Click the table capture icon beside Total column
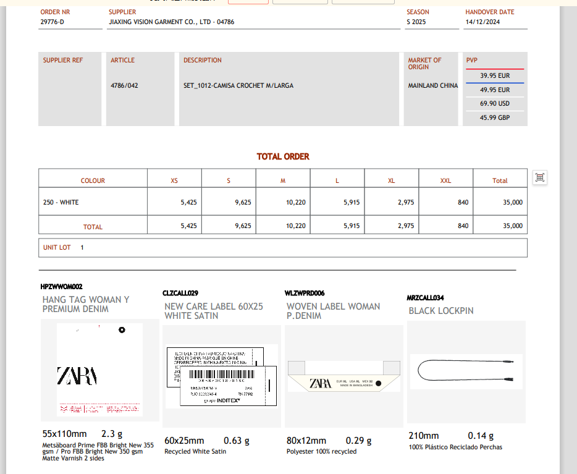577x474 pixels. pyautogui.click(x=539, y=178)
